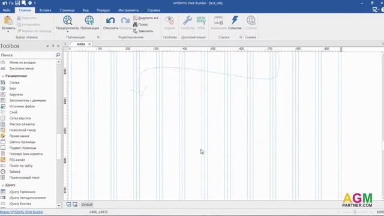
Task: Switch to the Вид ribbon tab
Action: pyautogui.click(x=85, y=10)
